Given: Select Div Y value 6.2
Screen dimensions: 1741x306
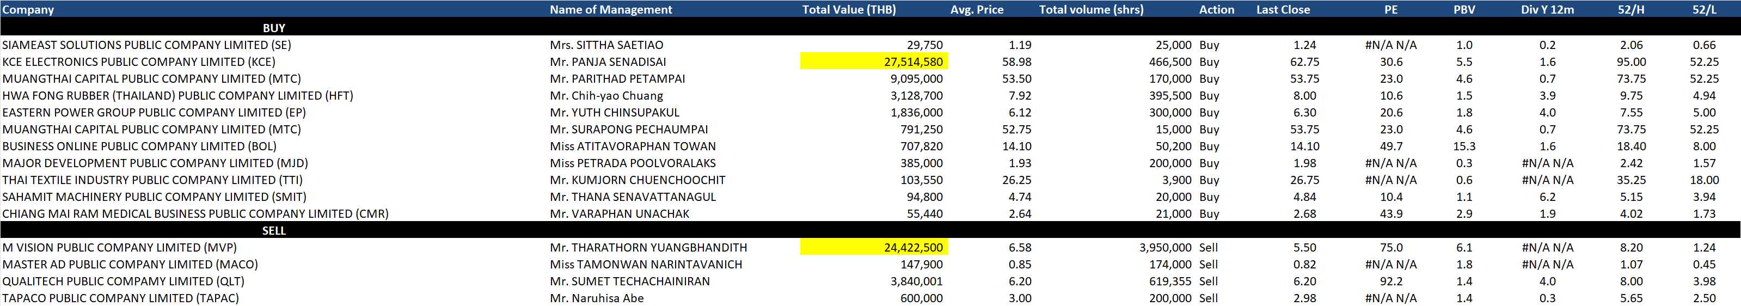Looking at the screenshot, I should (x=1547, y=197).
